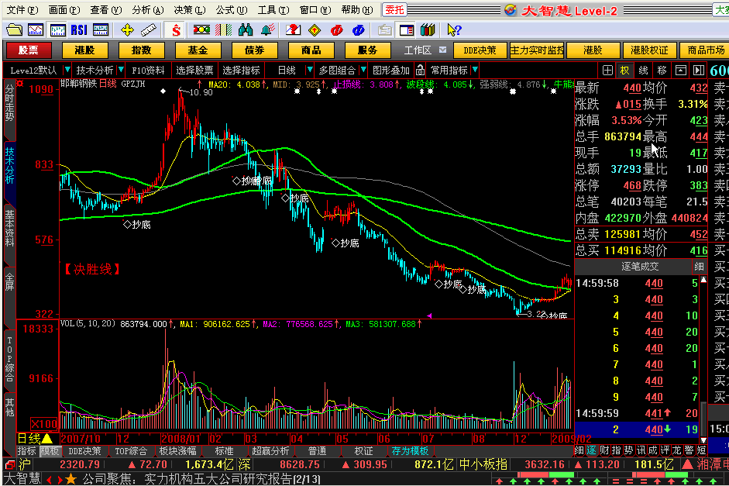Toggle 龙 view in bottom strip
The width and height of the screenshot is (729, 486).
677,450
